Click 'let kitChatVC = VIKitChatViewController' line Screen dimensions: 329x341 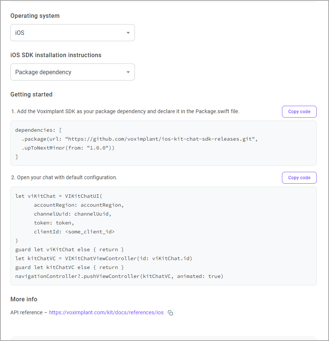click(104, 259)
